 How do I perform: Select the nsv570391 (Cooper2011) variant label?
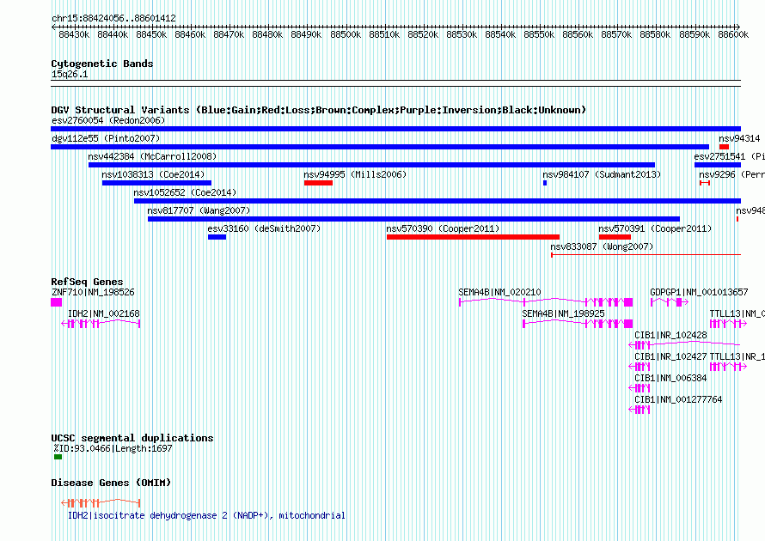click(655, 228)
